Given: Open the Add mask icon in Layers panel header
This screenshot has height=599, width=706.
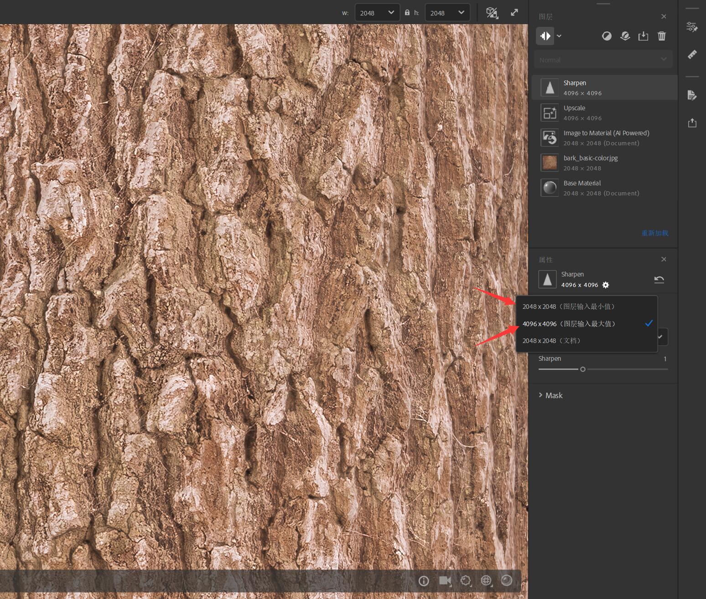Looking at the screenshot, I should pyautogui.click(x=607, y=36).
